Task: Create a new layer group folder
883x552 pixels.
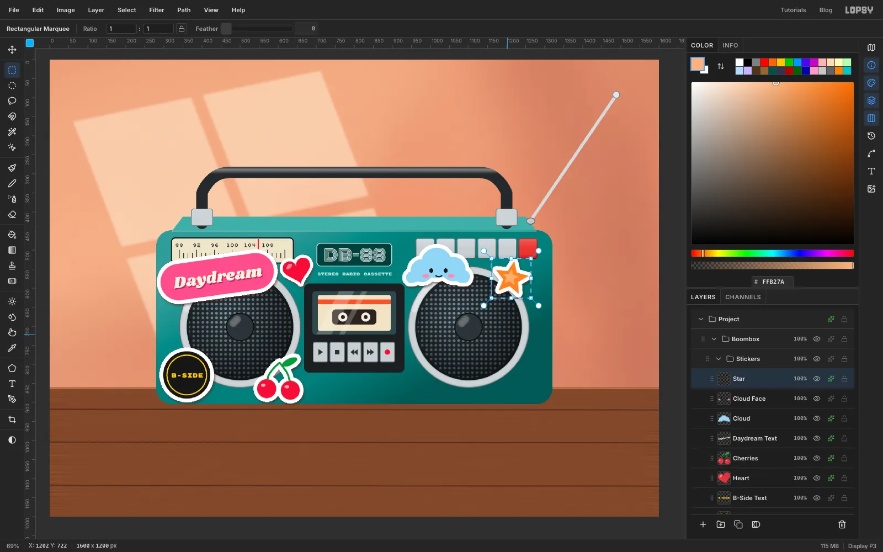Action: (721, 524)
